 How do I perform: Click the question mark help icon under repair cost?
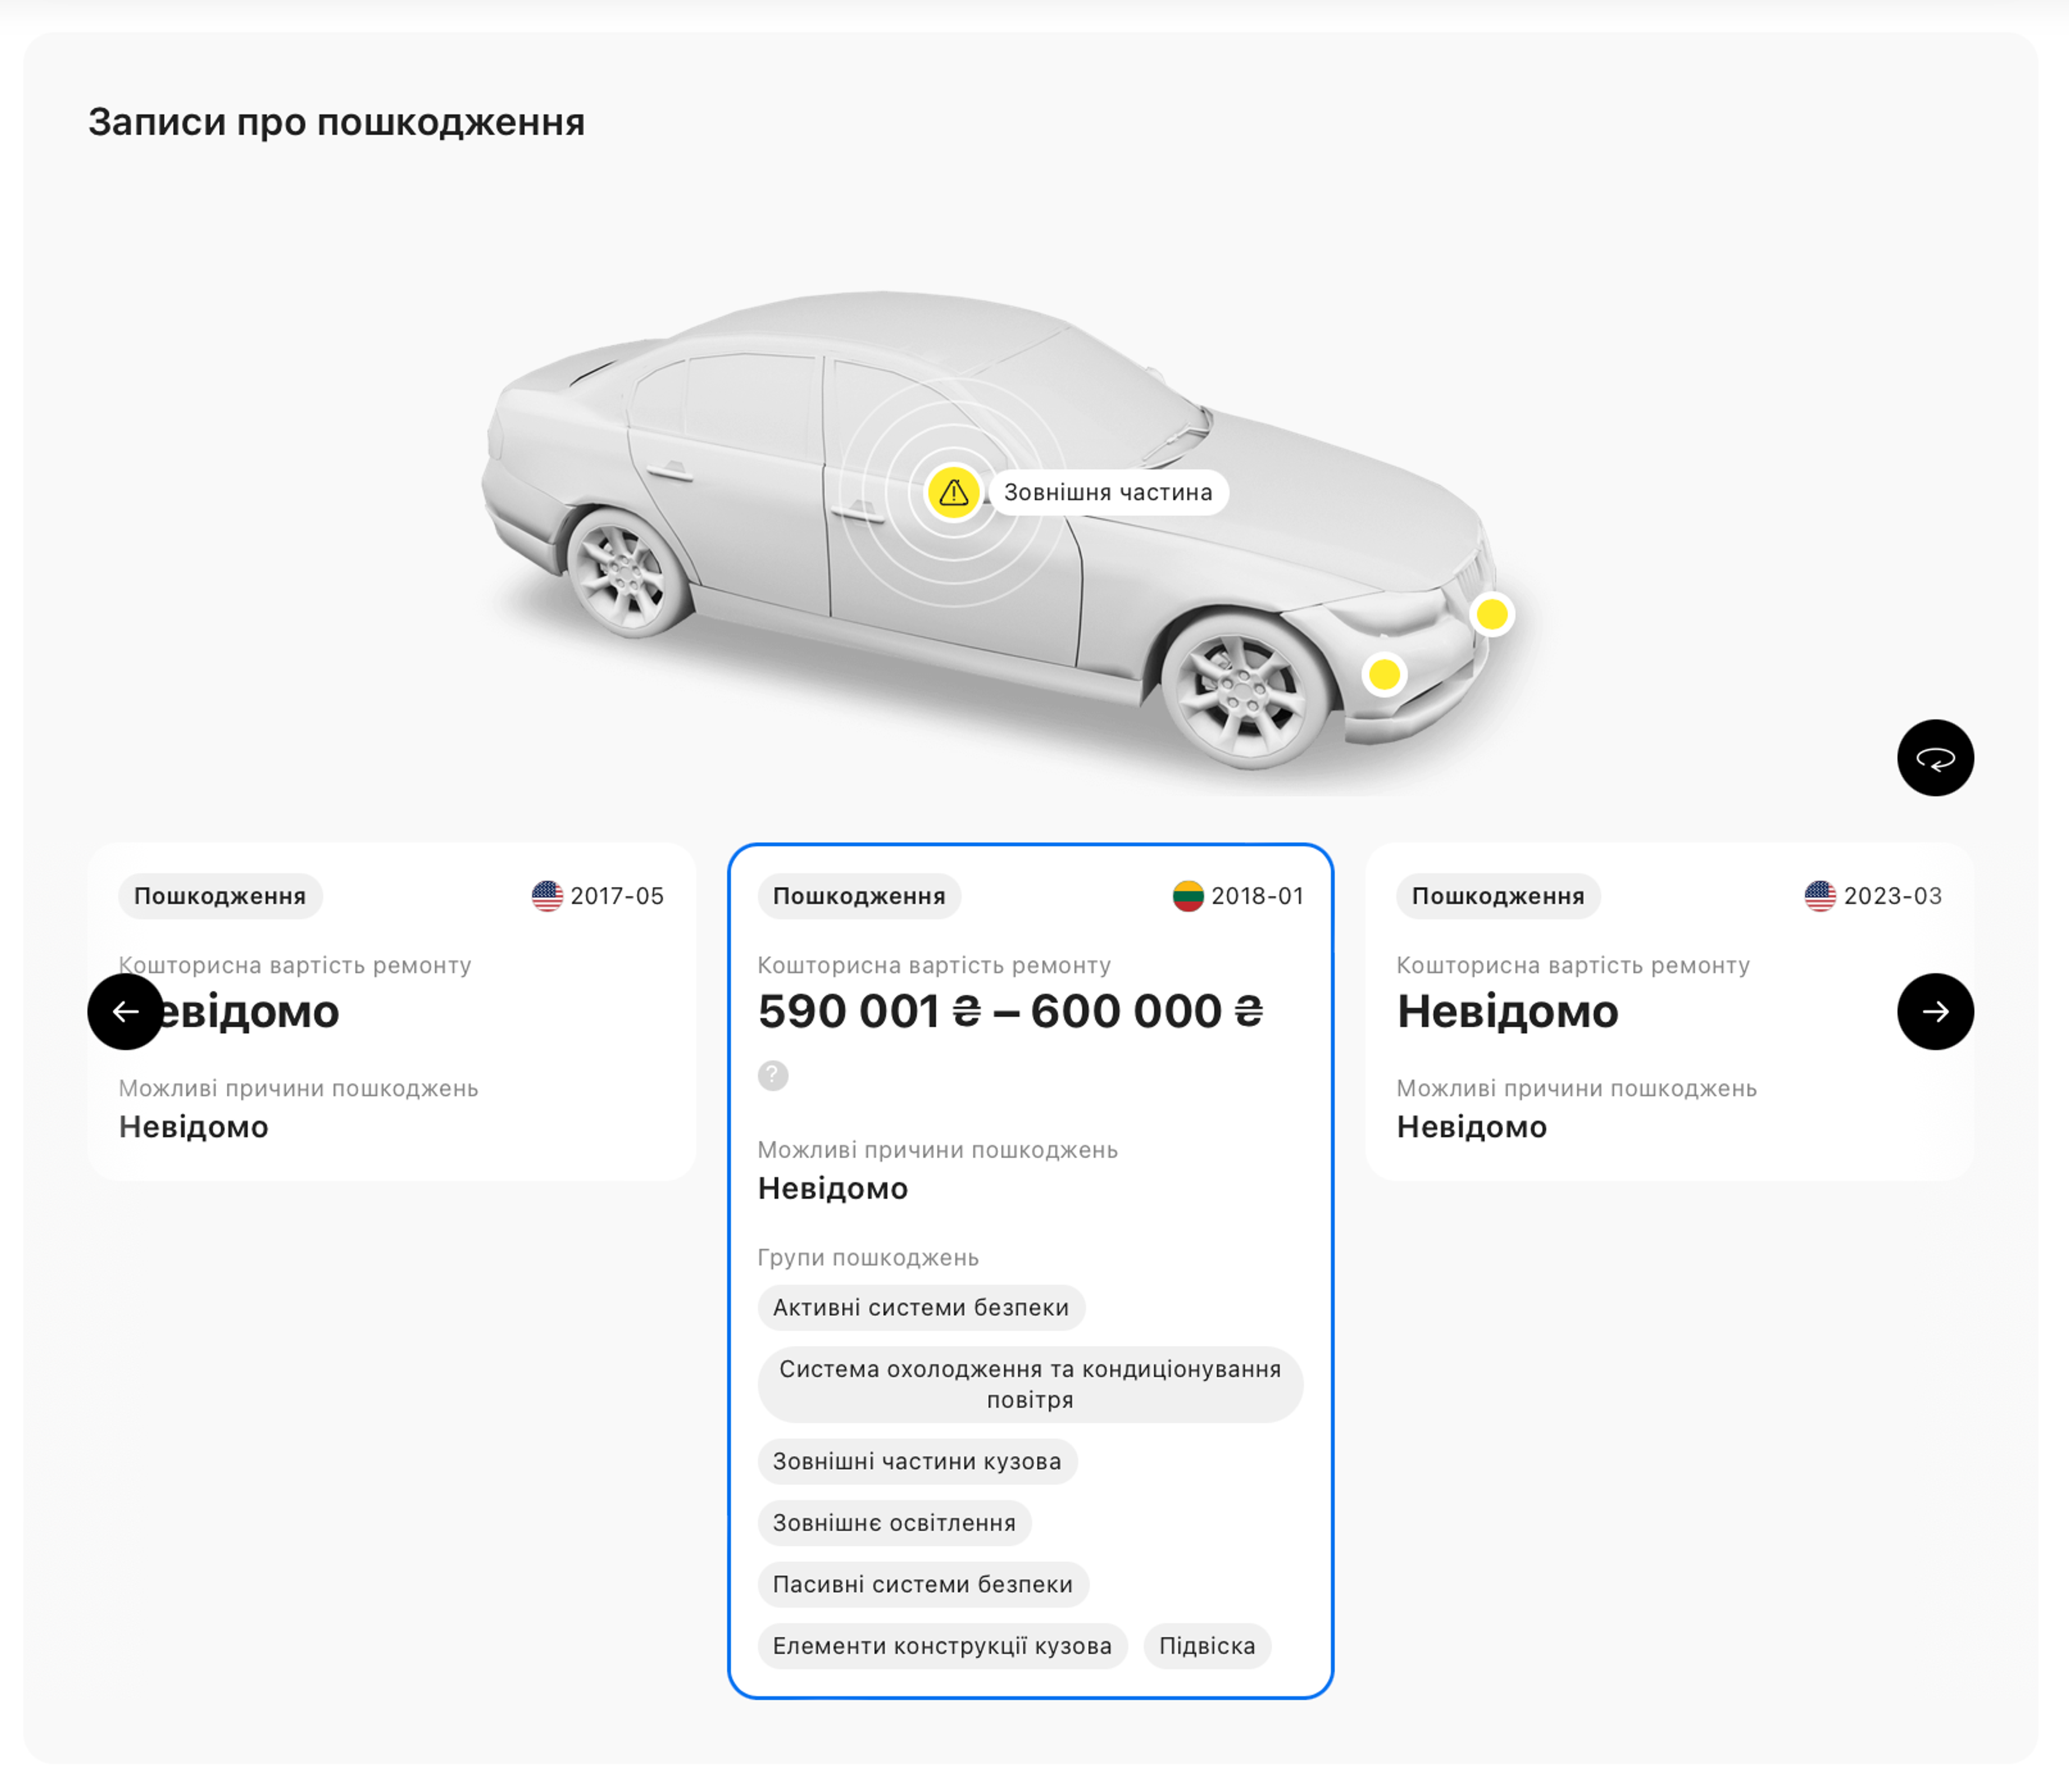(x=772, y=1075)
